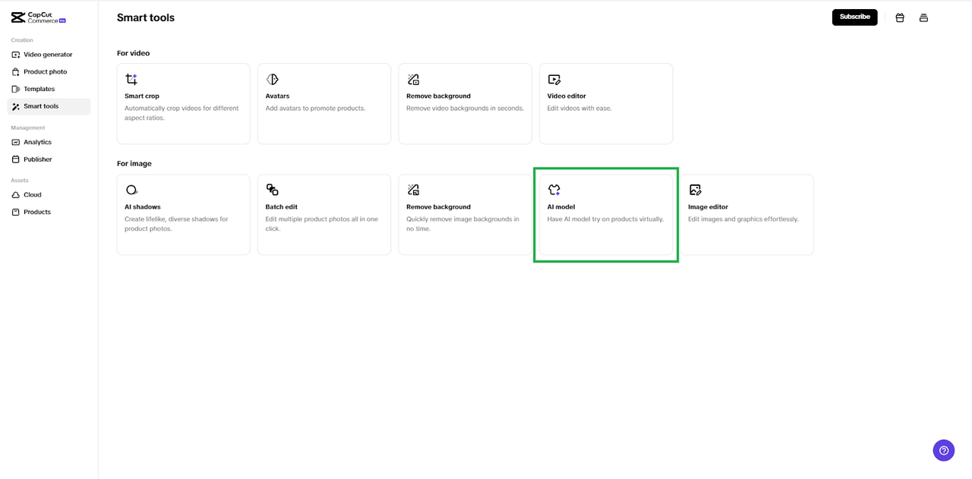Click the Image editor card icon
Viewport: 972px width, 479px height.
pos(695,190)
